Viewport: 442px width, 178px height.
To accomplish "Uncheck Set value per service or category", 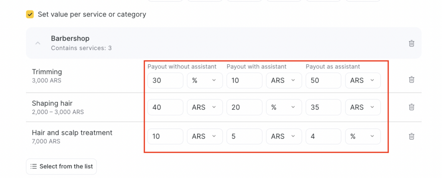I will click(30, 15).
